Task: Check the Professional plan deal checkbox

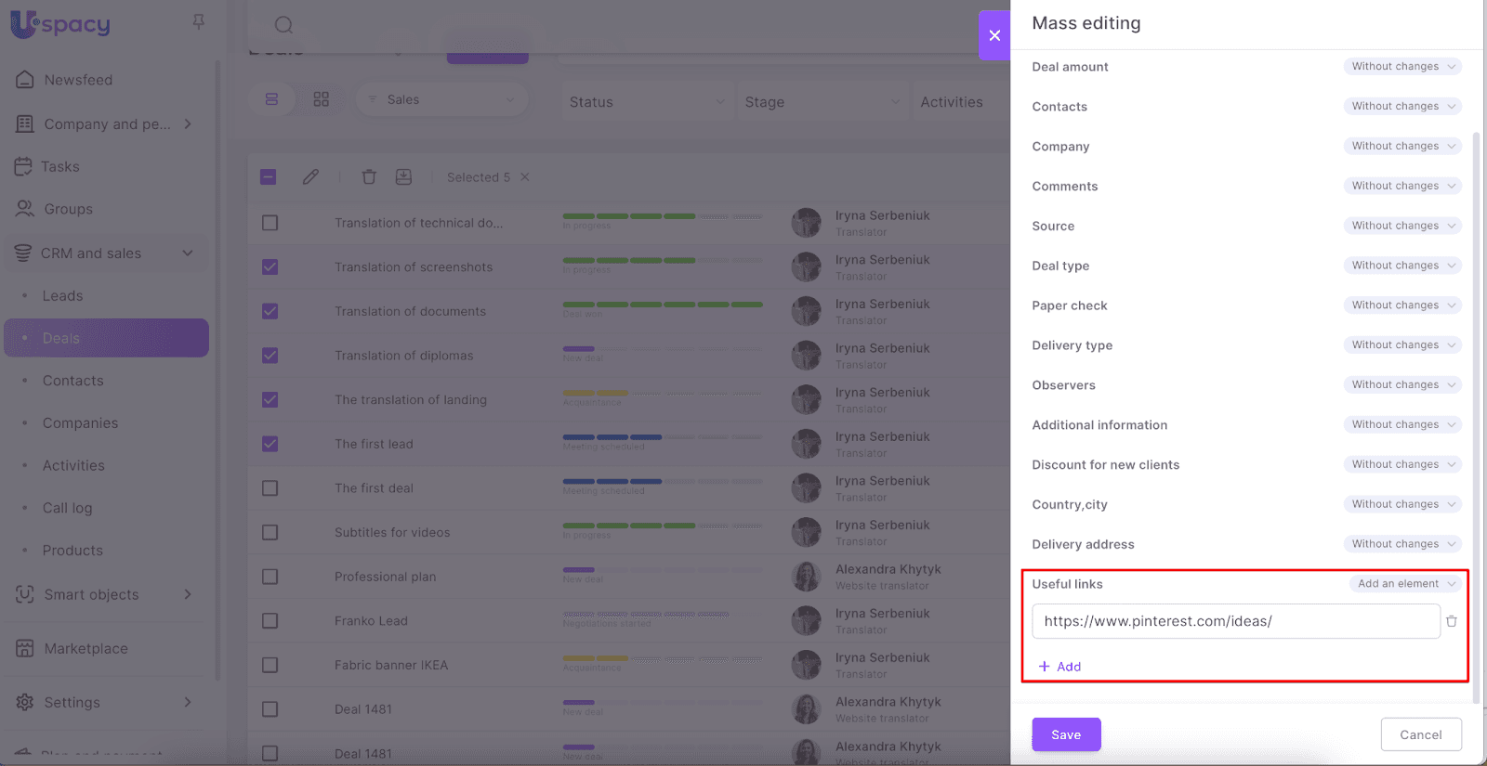Action: pyautogui.click(x=270, y=577)
